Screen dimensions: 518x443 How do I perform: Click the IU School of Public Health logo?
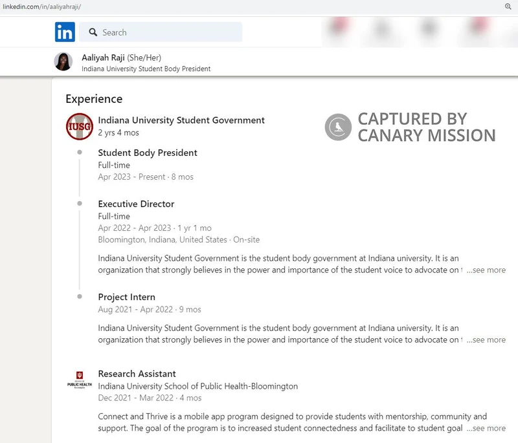pyautogui.click(x=79, y=382)
